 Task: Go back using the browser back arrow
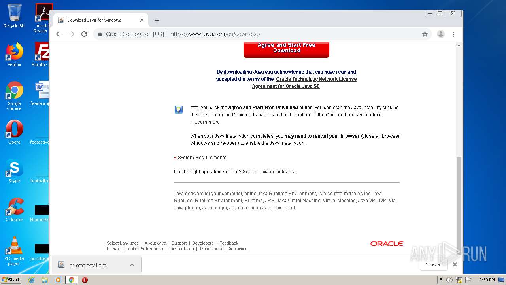(x=59, y=34)
